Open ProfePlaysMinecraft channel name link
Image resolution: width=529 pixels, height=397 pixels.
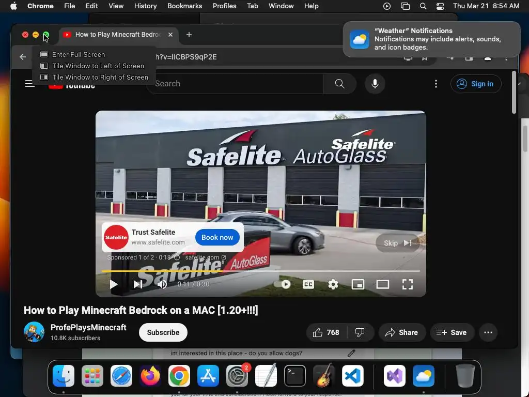pyautogui.click(x=88, y=327)
